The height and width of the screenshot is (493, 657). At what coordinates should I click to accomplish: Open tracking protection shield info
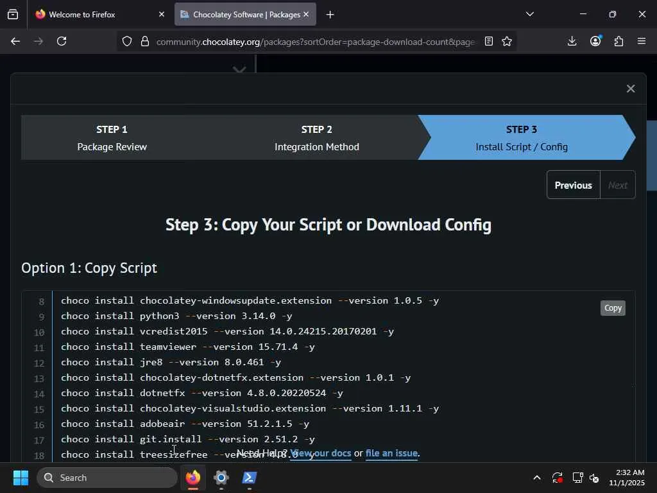coord(127,41)
